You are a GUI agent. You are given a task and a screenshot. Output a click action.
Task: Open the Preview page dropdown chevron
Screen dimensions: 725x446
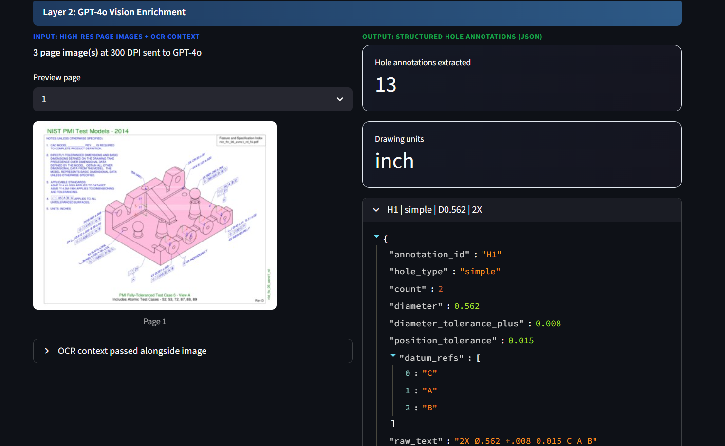click(340, 99)
